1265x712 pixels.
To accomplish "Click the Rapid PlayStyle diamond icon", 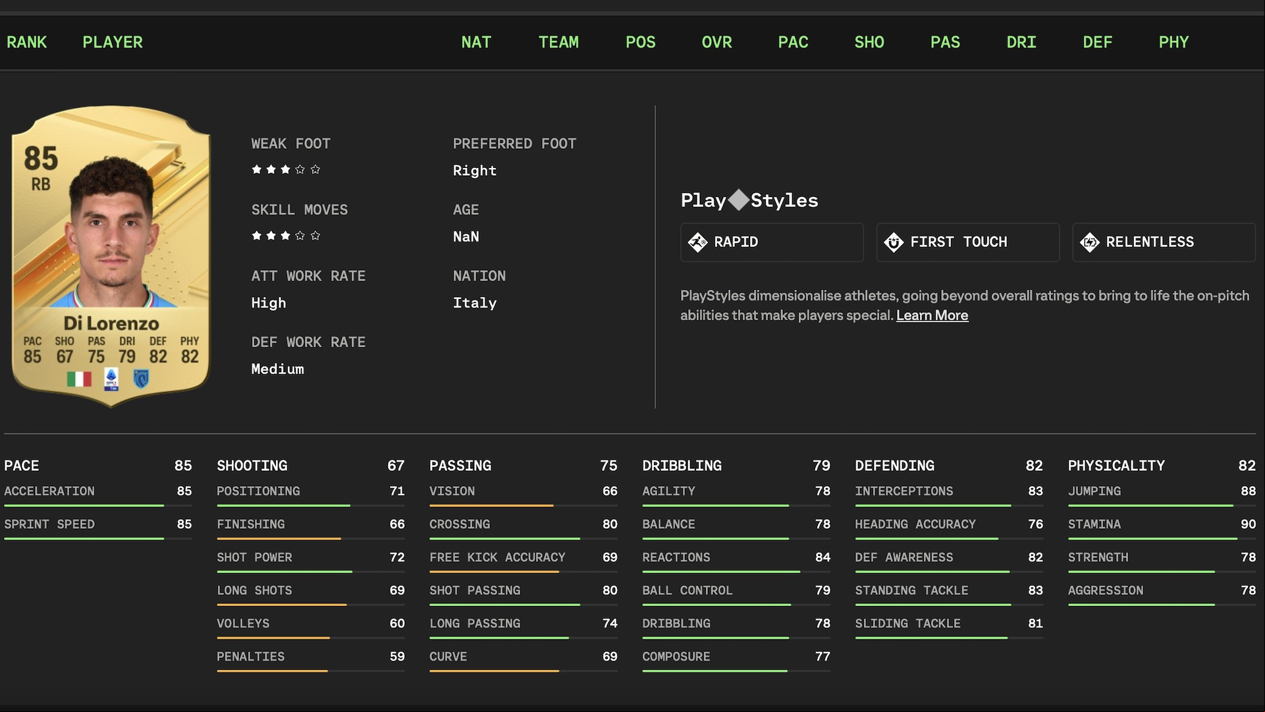I will pyautogui.click(x=697, y=242).
